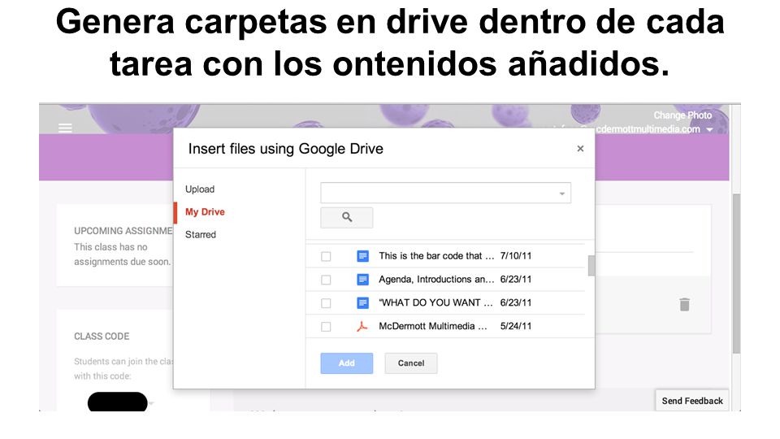
Task: Expand the account menu arrow next to email
Action: tap(710, 129)
